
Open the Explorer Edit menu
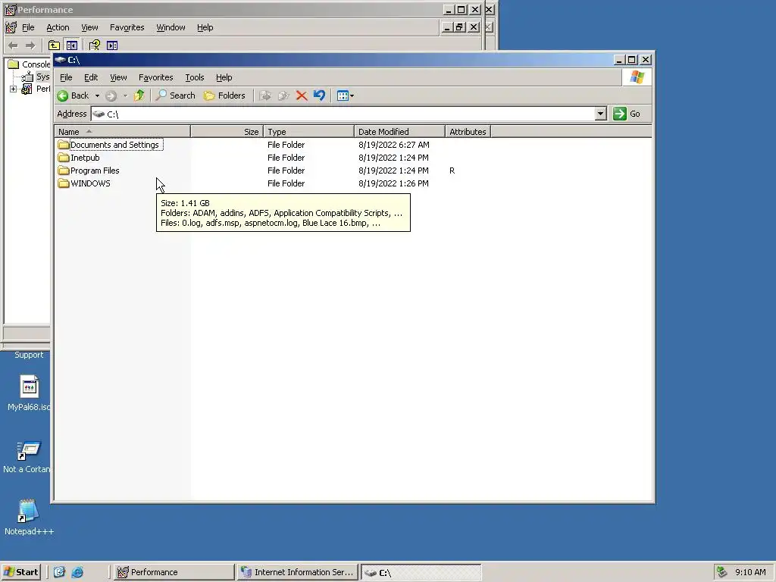coord(91,77)
